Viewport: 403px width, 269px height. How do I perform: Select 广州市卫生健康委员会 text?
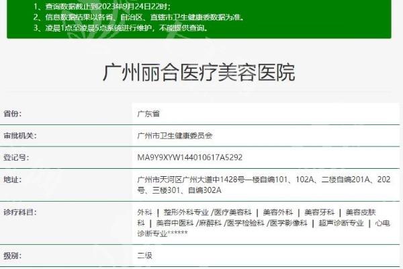point(175,136)
